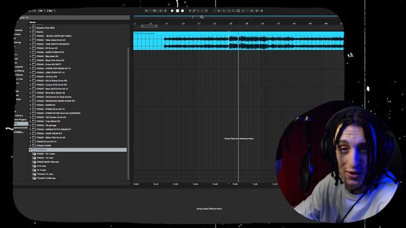Arm the Record button in transport

click(x=183, y=11)
